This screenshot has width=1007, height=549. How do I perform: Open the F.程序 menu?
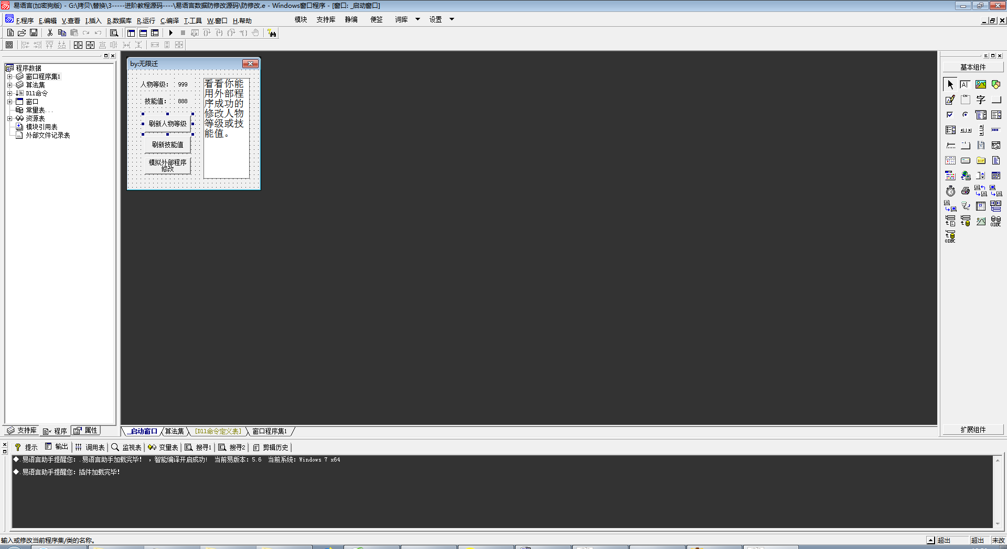pos(24,20)
